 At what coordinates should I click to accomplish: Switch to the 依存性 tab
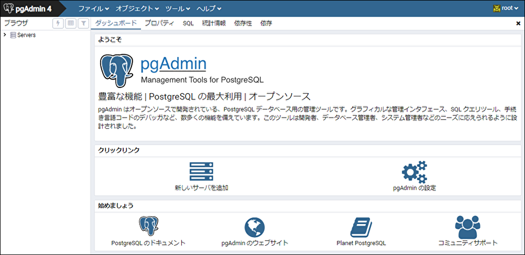(x=243, y=24)
